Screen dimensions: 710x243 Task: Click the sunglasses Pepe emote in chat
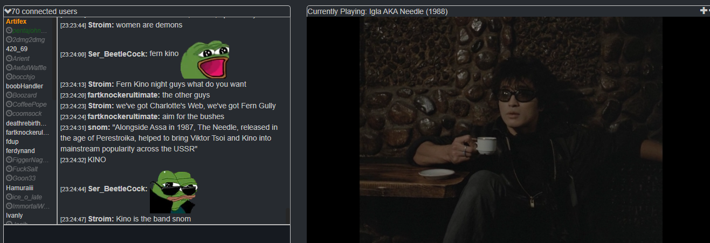tap(174, 191)
